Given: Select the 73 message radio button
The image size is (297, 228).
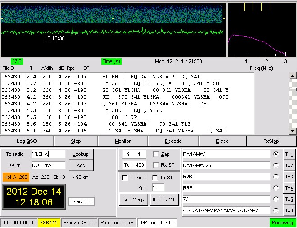Looking at the screenshot, I should click(x=276, y=199).
